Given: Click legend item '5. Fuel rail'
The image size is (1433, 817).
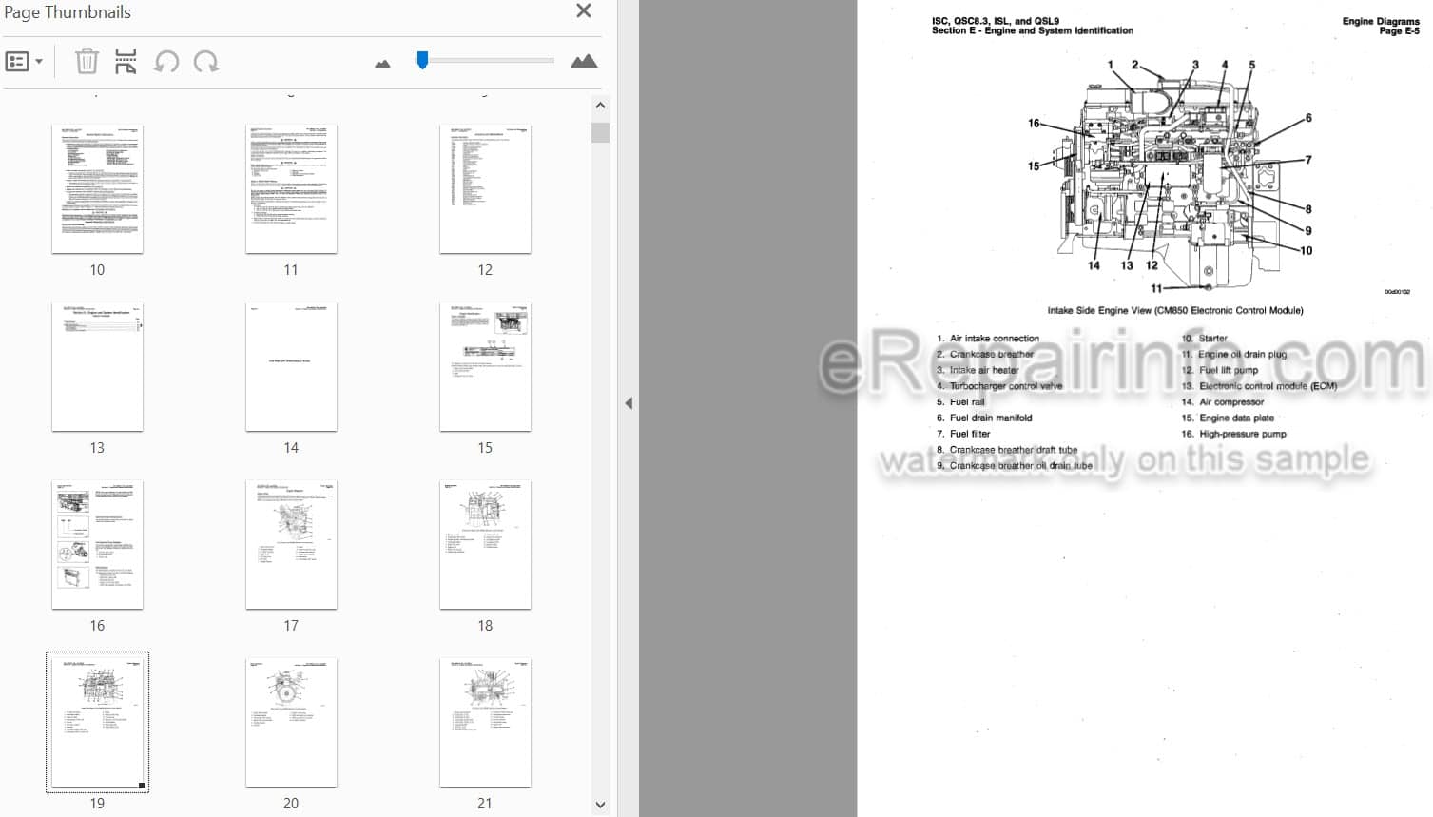Looking at the screenshot, I should point(960,402).
